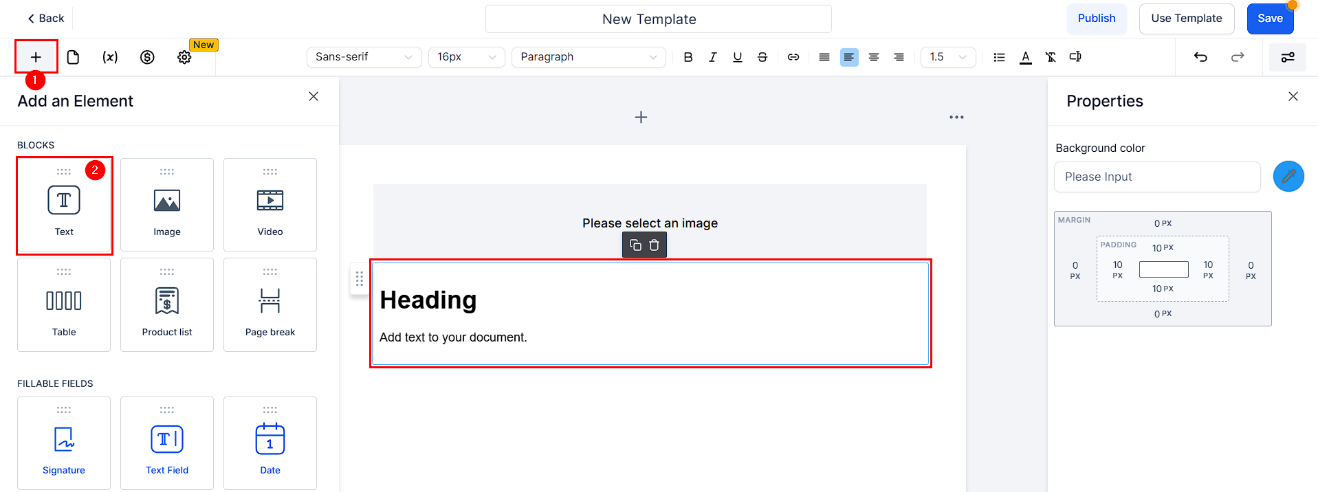Align text to the left
Viewport: 1318px width, 492px height.
(849, 57)
